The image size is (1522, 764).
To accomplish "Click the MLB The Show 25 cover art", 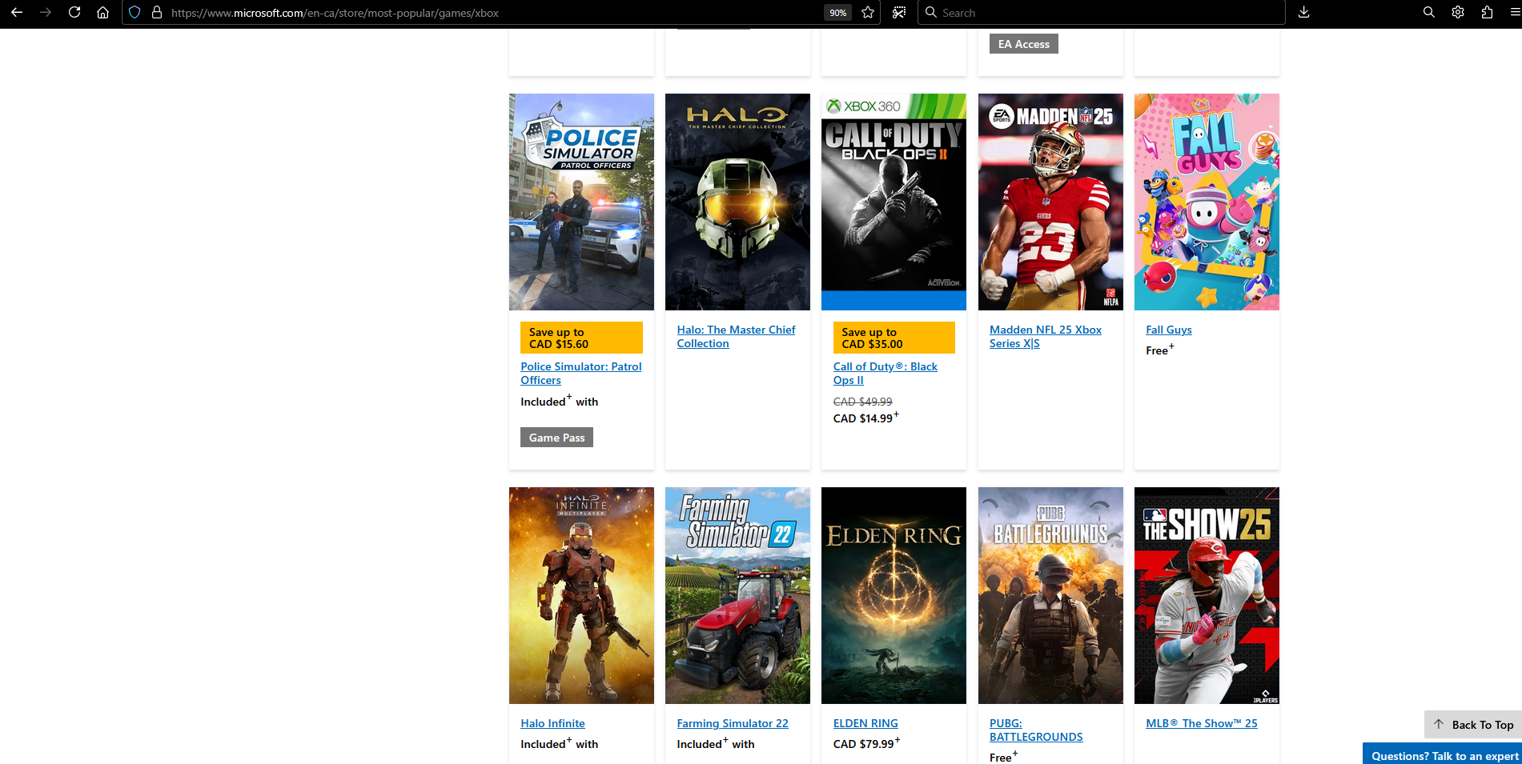I will coord(1207,595).
